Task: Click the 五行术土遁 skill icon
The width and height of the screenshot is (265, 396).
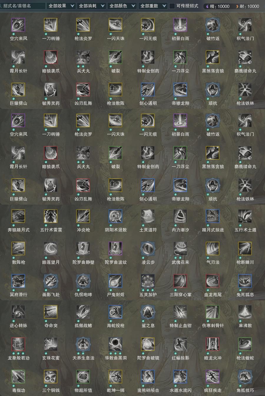Action: click(245, 216)
